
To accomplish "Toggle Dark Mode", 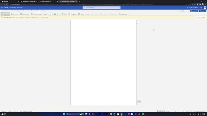I will 123,14.
